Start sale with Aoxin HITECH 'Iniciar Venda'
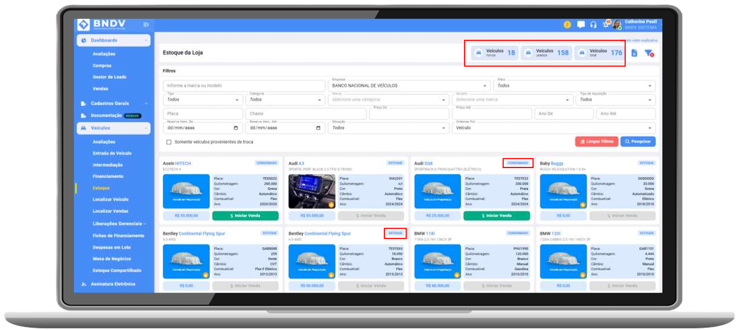This screenshot has height=330, width=739. 245,216
